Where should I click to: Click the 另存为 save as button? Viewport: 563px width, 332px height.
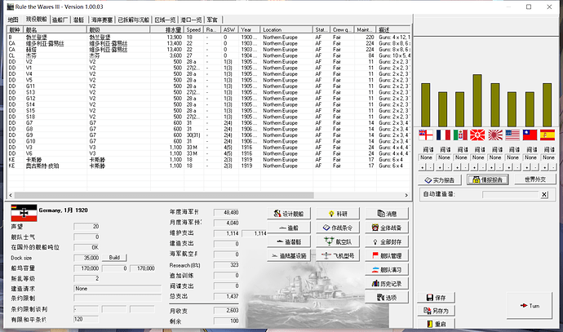437,311
